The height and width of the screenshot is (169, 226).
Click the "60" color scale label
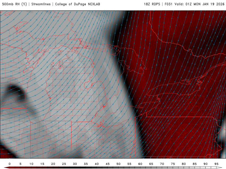[x=140, y=164]
